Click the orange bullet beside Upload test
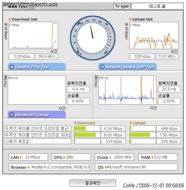 130,19
